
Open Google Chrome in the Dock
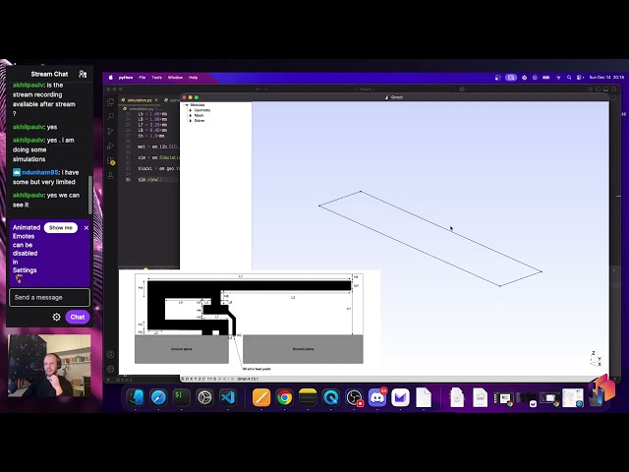point(284,397)
